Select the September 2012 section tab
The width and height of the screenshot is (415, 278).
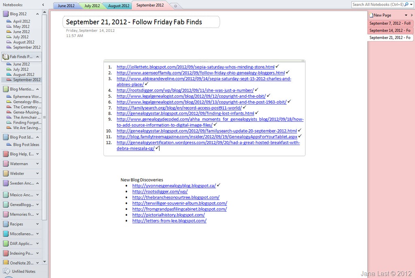click(150, 5)
